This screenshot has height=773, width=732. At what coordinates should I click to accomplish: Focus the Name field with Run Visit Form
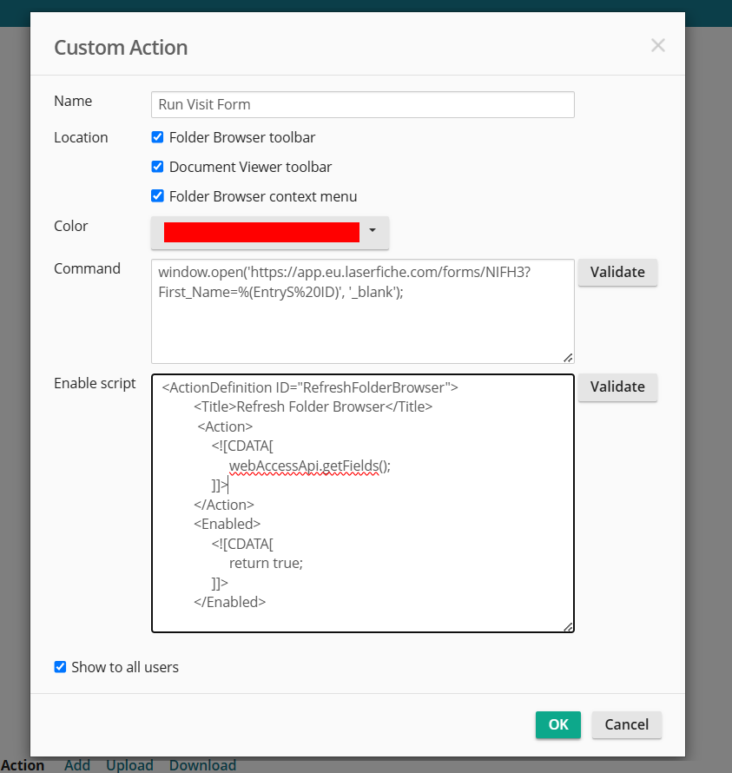click(363, 104)
